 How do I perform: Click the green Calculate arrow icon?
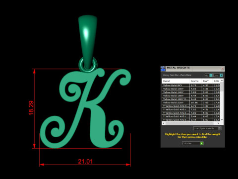(x=202, y=143)
